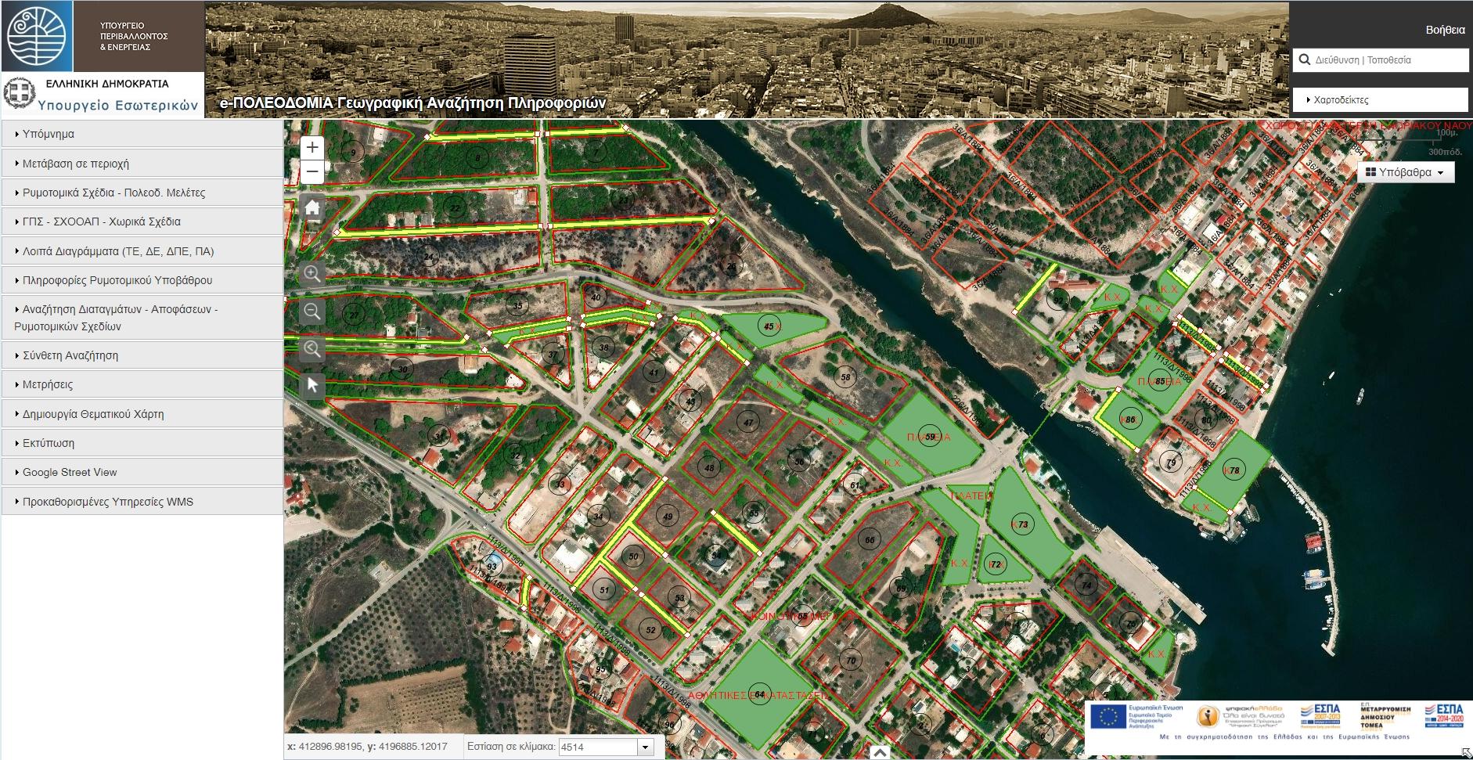
Task: Click the Ministry of Environment logo
Action: 38,36
